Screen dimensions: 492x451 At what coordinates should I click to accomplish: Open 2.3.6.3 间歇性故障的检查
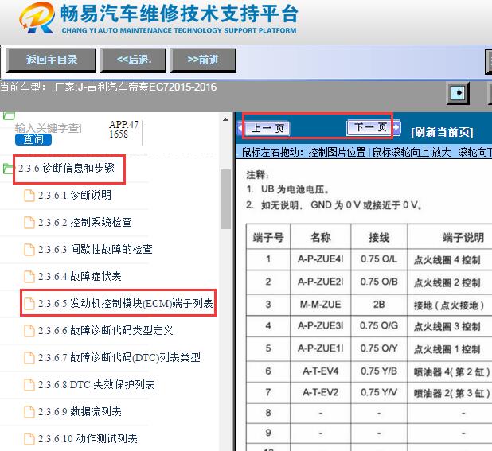point(95,249)
